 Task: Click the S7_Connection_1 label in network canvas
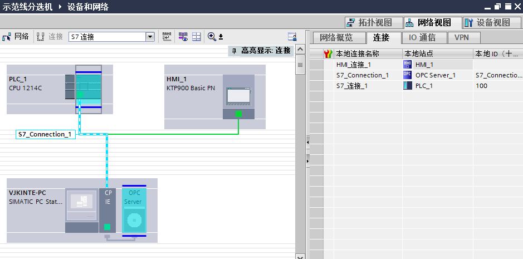[x=45, y=134]
